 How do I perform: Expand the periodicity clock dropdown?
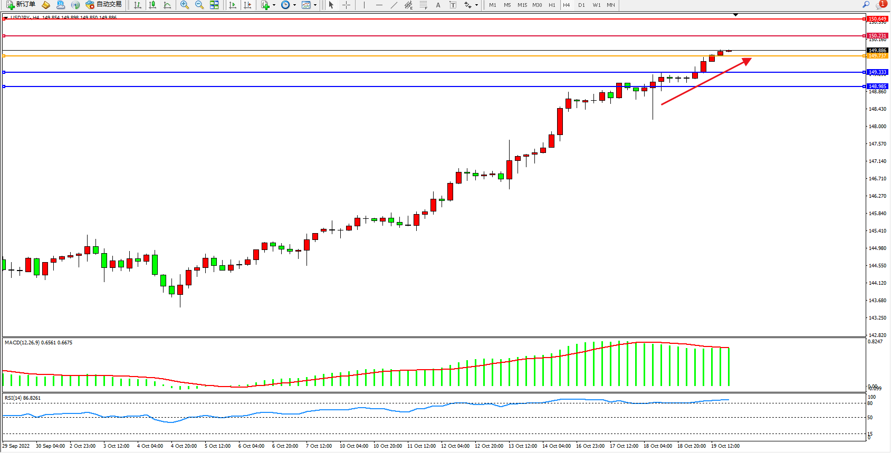(294, 5)
